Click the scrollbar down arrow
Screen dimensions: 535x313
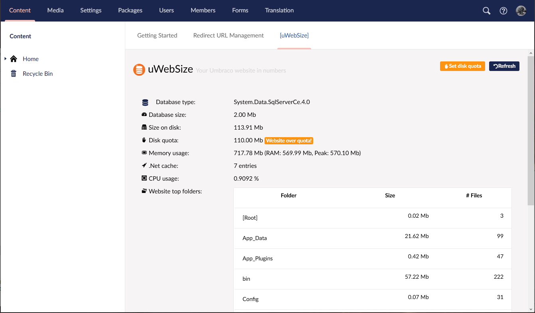(531, 309)
